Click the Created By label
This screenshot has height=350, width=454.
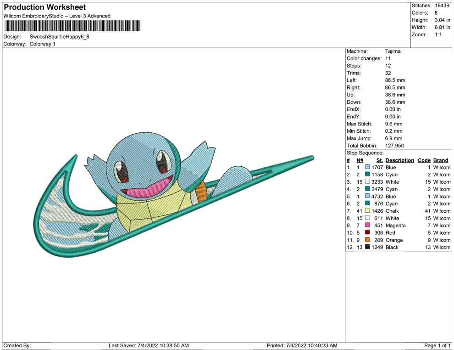coord(17,345)
